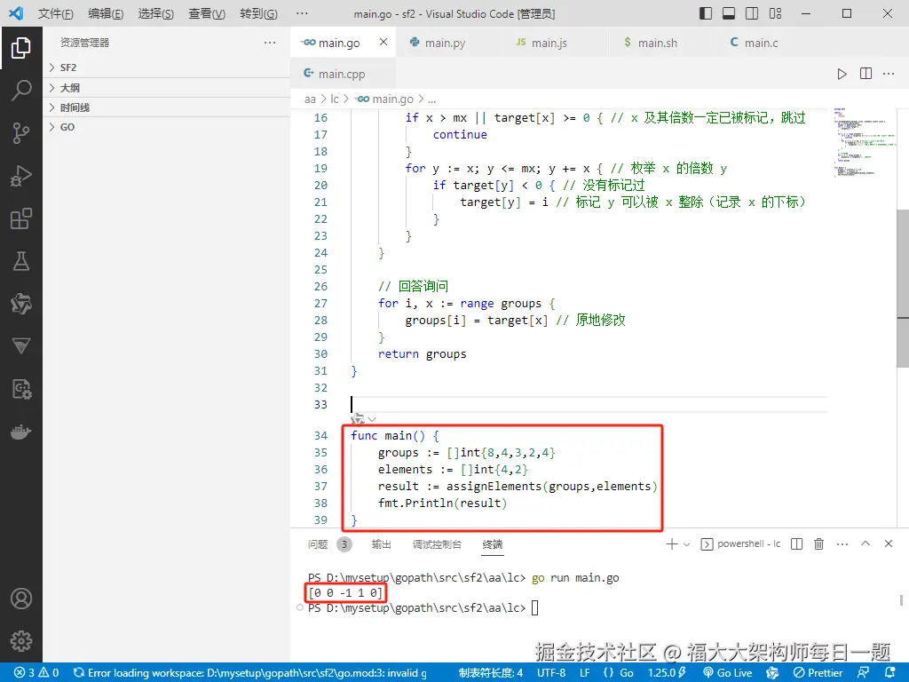This screenshot has height=682, width=909.
Task: Open the Docker view in activity bar
Action: click(21, 432)
